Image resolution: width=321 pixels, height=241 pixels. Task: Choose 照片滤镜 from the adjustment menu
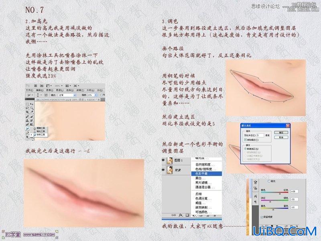click(x=207, y=183)
